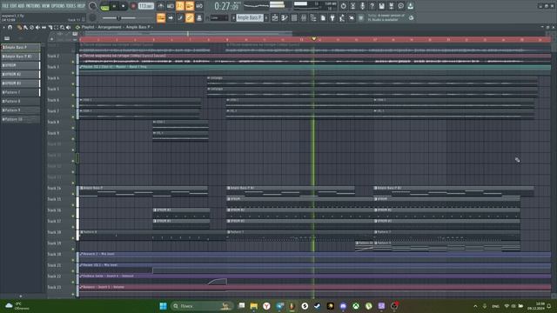Open the audio editor icon in top toolbar

point(352,6)
